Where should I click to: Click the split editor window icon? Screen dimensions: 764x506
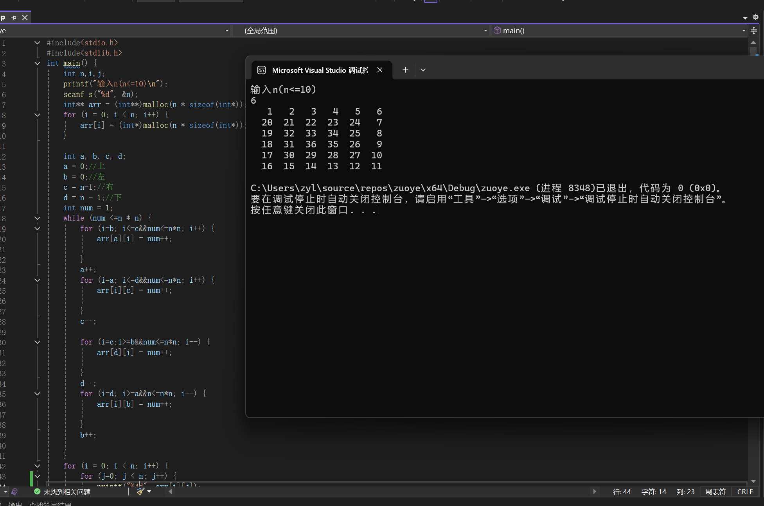tap(754, 31)
